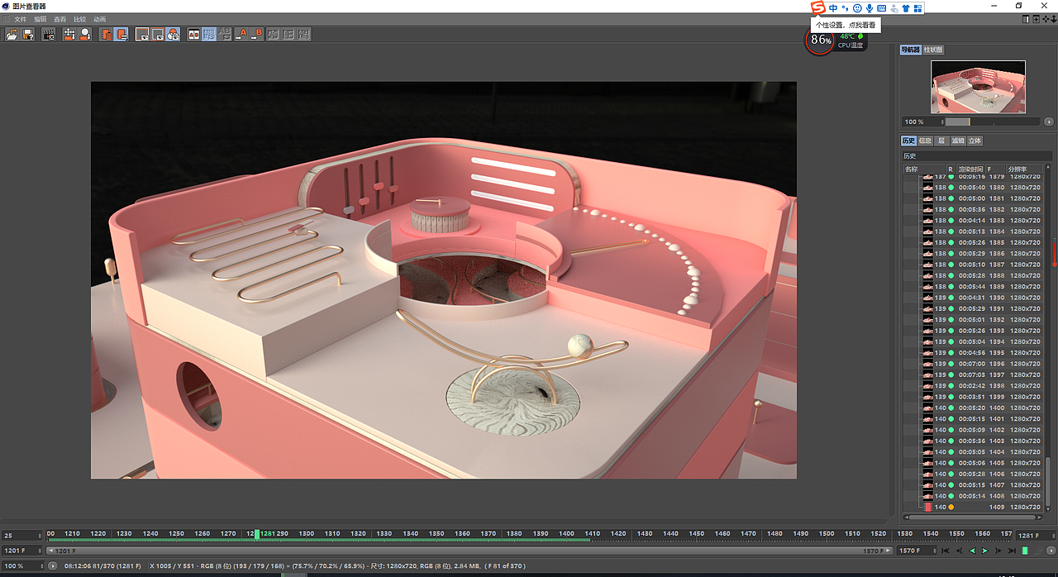
Task: Enable AB compare mode icon
Action: click(193, 35)
